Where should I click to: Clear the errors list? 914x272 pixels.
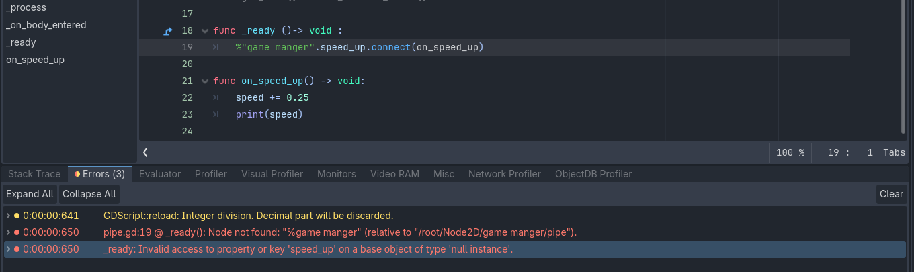(x=891, y=194)
